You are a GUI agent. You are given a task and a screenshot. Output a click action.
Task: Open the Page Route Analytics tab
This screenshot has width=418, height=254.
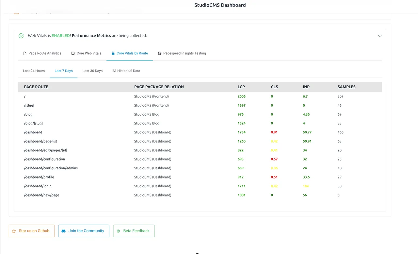pyautogui.click(x=42, y=53)
